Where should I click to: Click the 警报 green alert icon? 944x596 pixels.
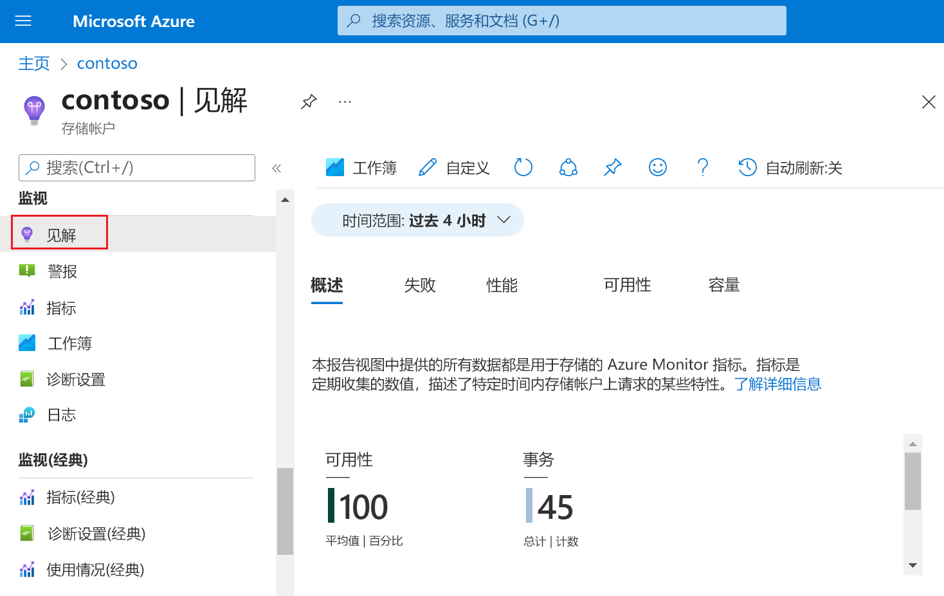pyautogui.click(x=27, y=271)
